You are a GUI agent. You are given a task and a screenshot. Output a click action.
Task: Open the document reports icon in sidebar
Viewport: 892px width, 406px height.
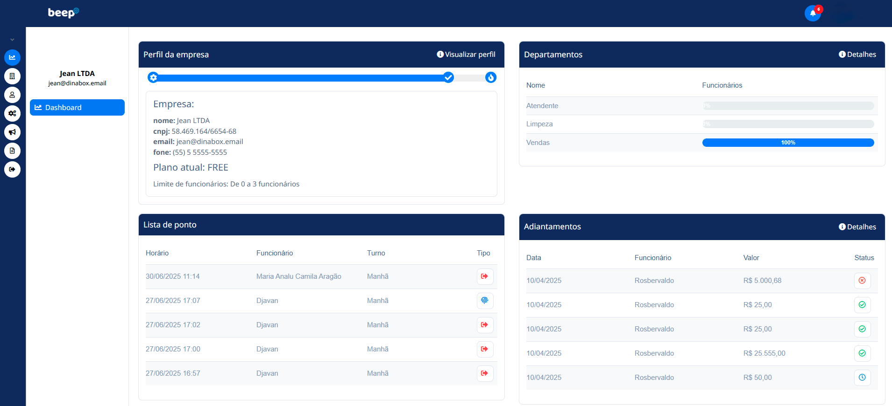[12, 151]
